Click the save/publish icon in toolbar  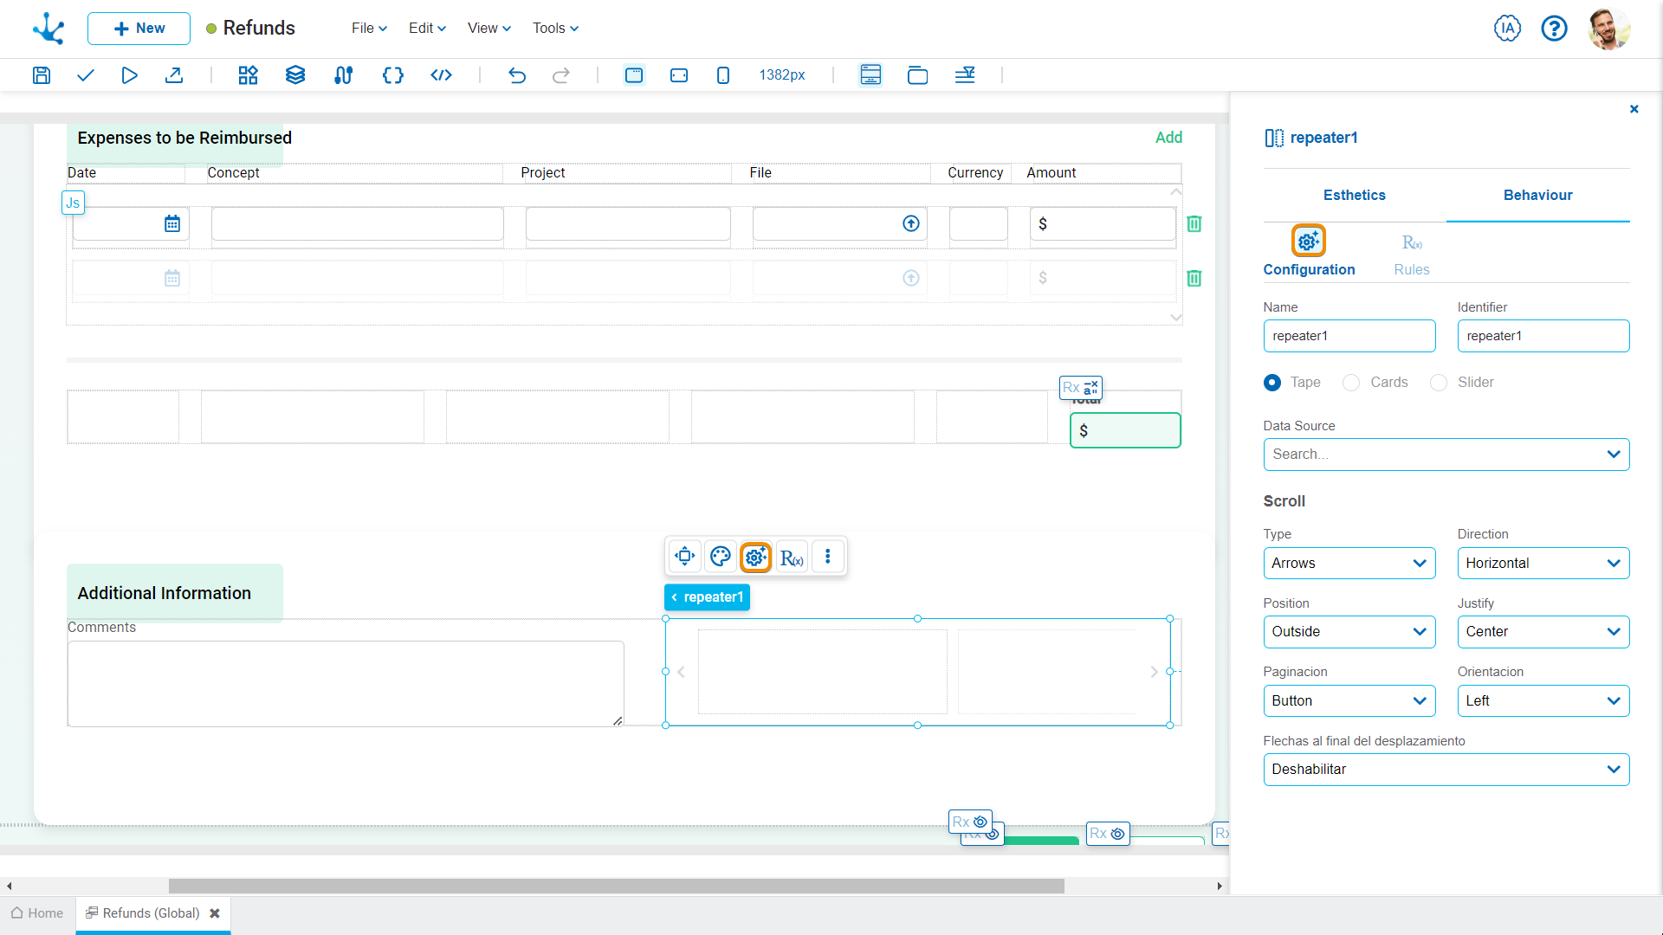41,74
